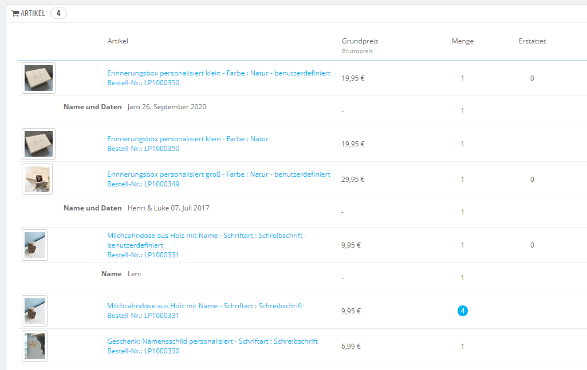Open Milchzahndose Schreibschrift benutzerdefiniert product link
The height and width of the screenshot is (370, 587).
207,236
